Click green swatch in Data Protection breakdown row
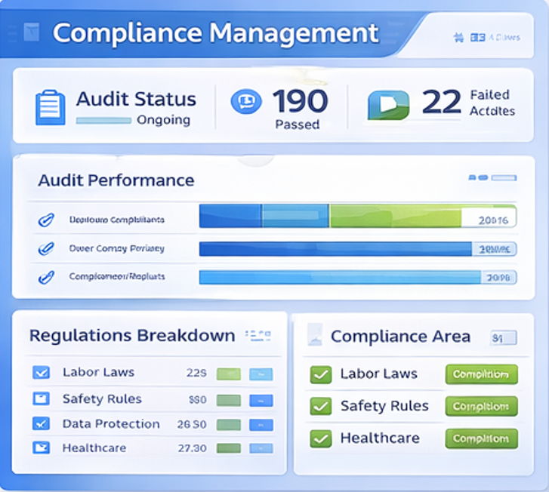This screenshot has height=492, width=549. 229,425
